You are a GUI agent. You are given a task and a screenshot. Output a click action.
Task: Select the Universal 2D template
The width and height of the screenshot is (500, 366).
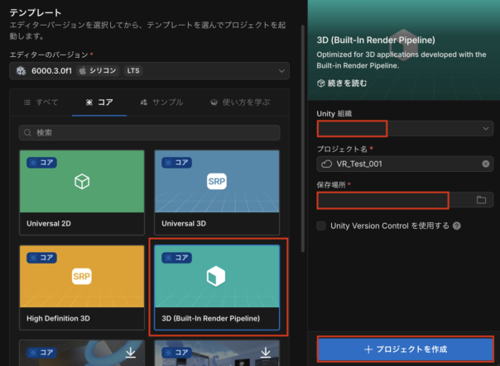(81, 192)
